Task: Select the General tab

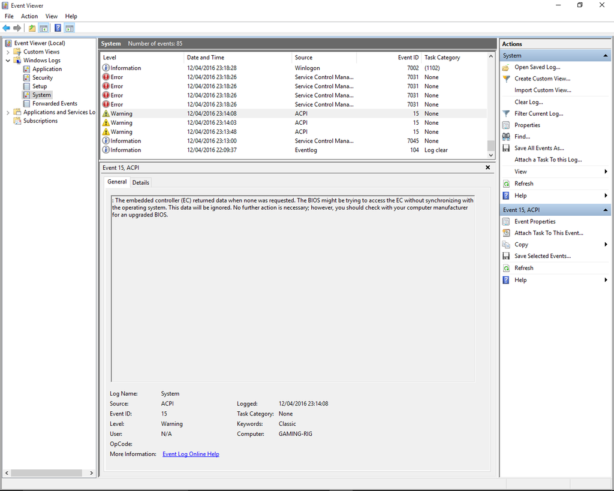Action: pos(117,182)
